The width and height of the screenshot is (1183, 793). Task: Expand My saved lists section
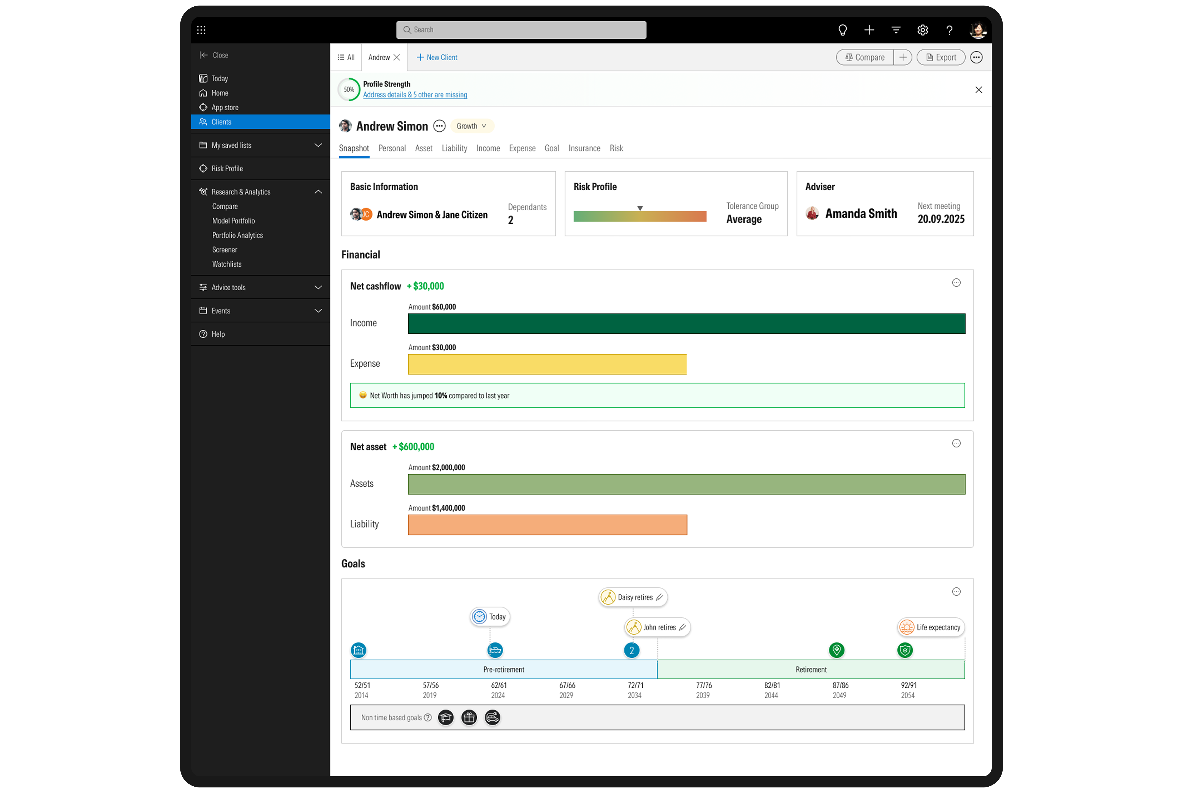[318, 145]
